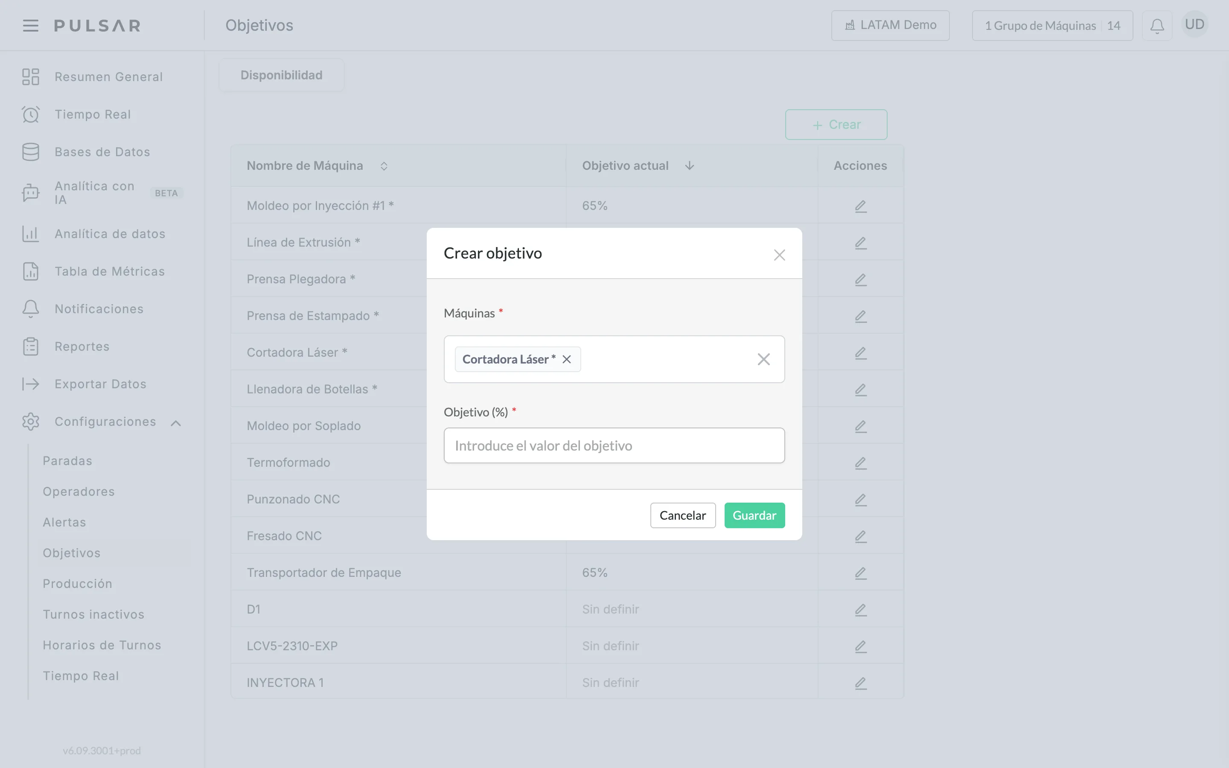This screenshot has width=1229, height=768.
Task: Open the hamburger menu icon
Action: pos(30,26)
